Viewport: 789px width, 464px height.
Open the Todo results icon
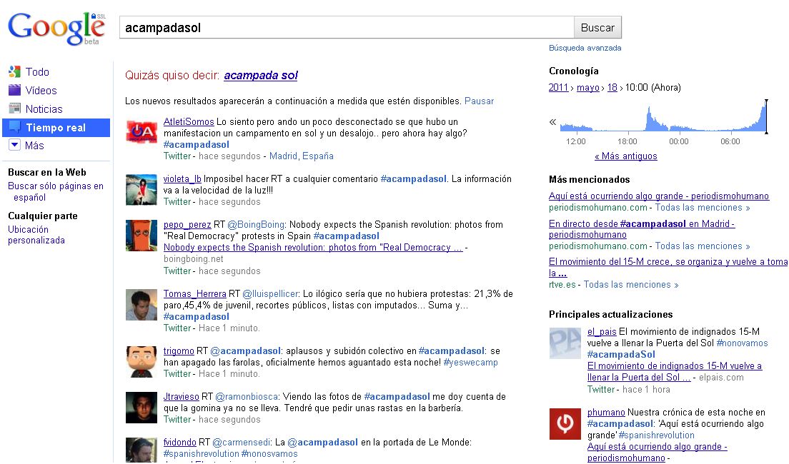(14, 71)
